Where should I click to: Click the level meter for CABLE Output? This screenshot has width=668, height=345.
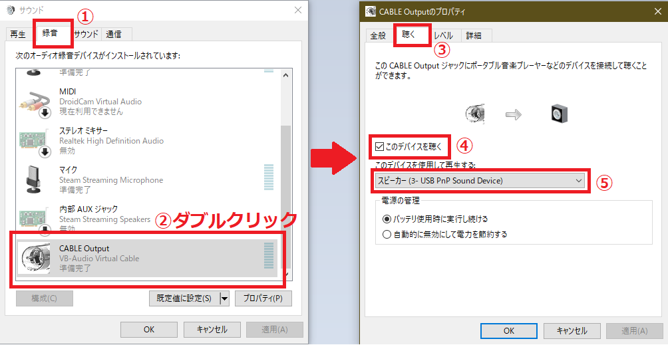pos(269,256)
